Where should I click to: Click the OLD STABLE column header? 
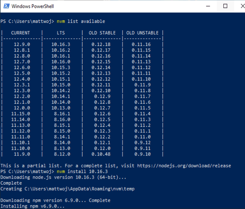tap(102, 33)
